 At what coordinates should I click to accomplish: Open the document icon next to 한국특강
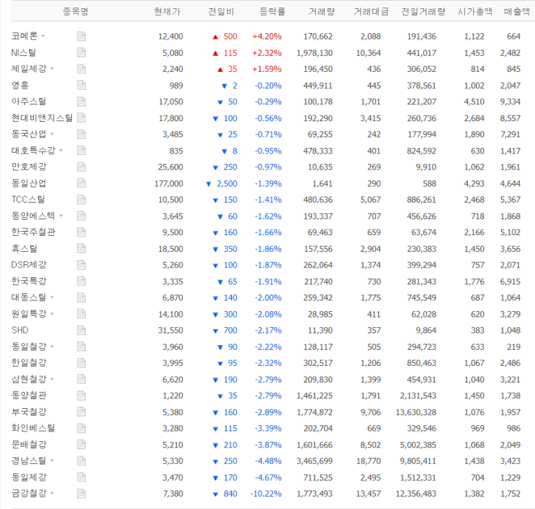coord(81,281)
